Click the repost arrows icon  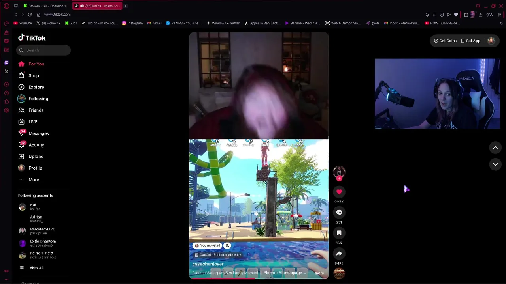coord(227,245)
